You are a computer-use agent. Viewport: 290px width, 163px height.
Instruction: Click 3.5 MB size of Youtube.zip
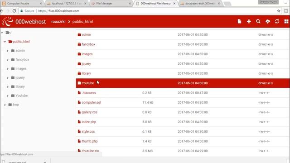click(147, 151)
